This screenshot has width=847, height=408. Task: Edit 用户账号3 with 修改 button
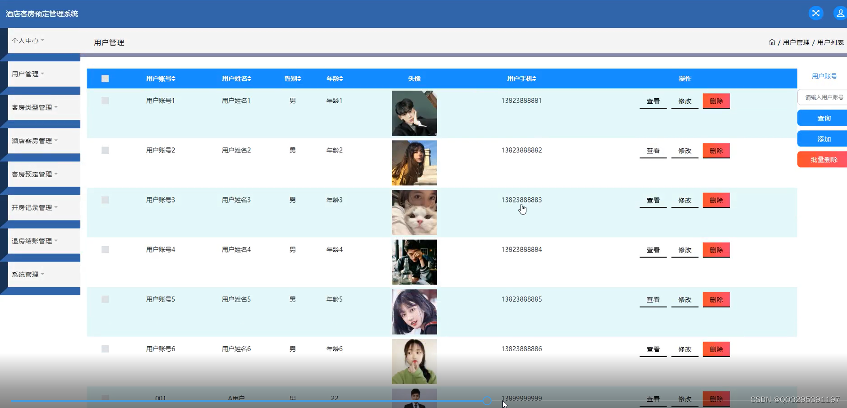pos(685,200)
